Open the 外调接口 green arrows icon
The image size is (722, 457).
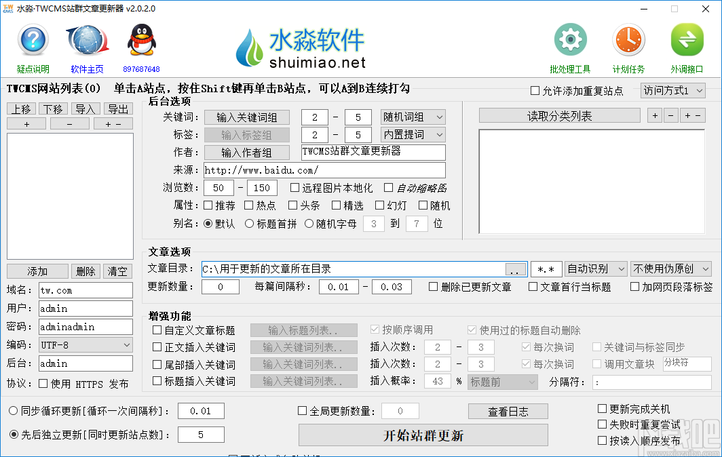click(x=687, y=39)
